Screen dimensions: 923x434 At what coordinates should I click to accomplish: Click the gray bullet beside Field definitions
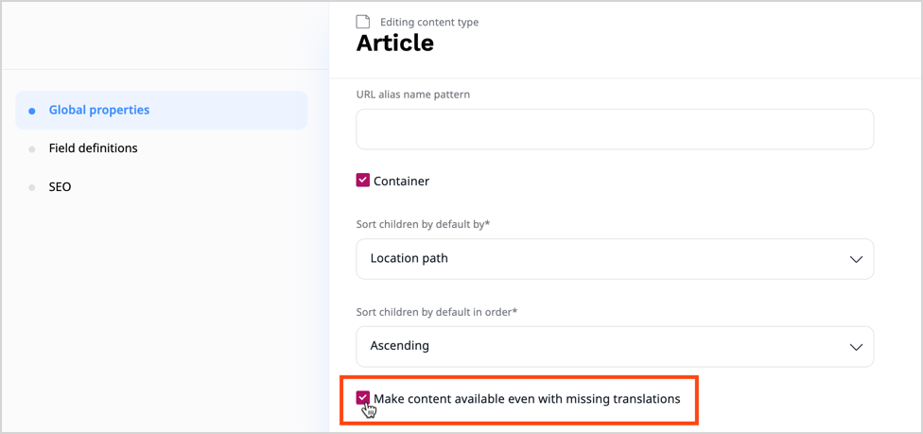coord(32,149)
